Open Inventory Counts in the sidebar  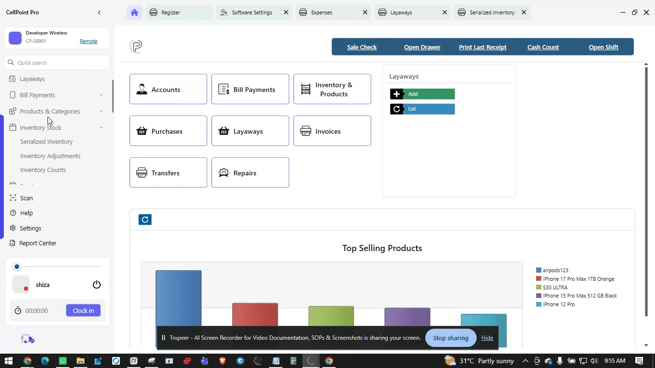point(43,170)
